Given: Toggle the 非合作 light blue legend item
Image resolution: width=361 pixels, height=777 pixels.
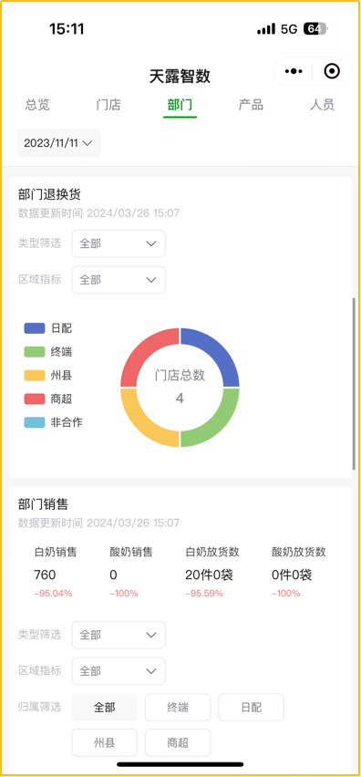Looking at the screenshot, I should (x=53, y=422).
